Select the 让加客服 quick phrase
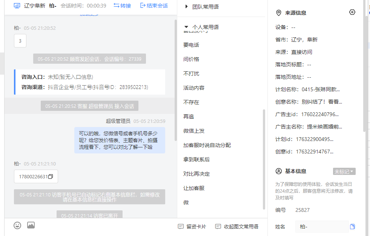The width and height of the screenshot is (370, 236). coord(194,188)
